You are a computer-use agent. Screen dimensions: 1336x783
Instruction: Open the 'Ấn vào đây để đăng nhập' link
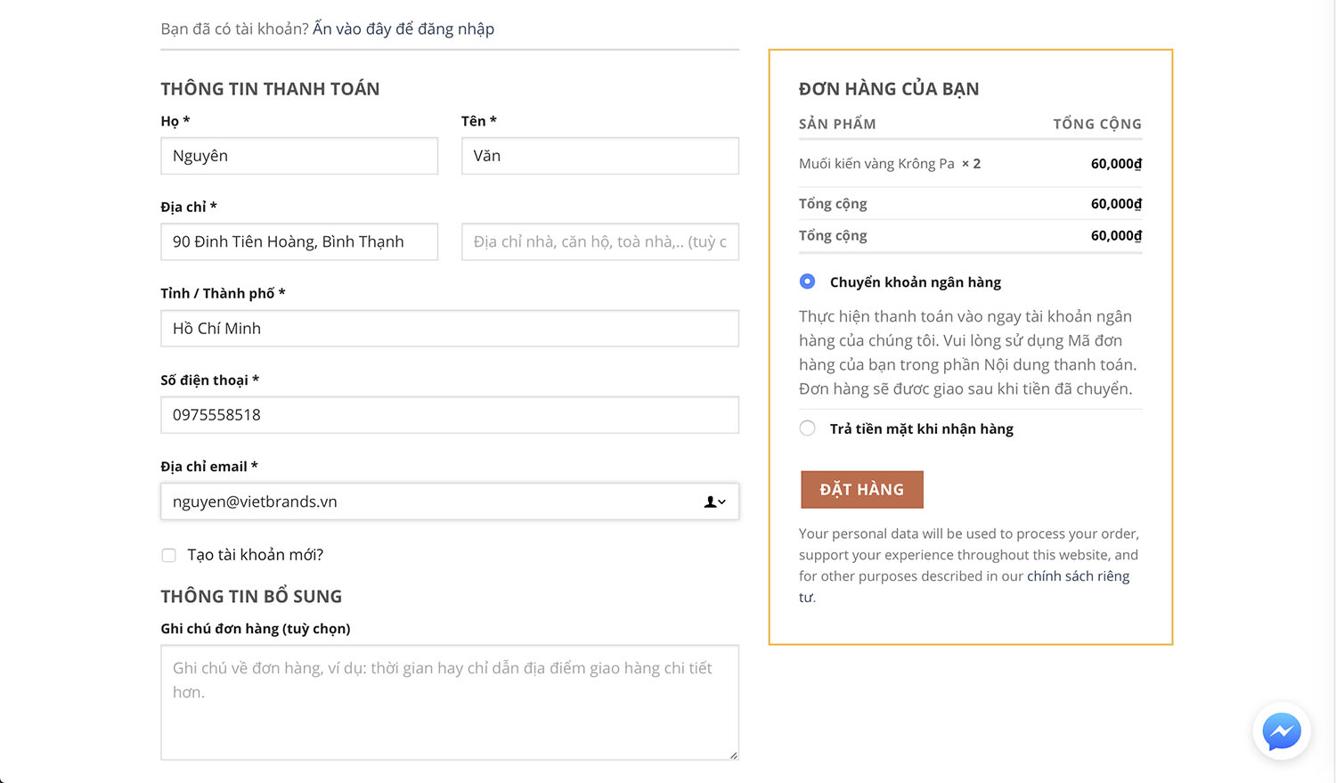(x=403, y=29)
